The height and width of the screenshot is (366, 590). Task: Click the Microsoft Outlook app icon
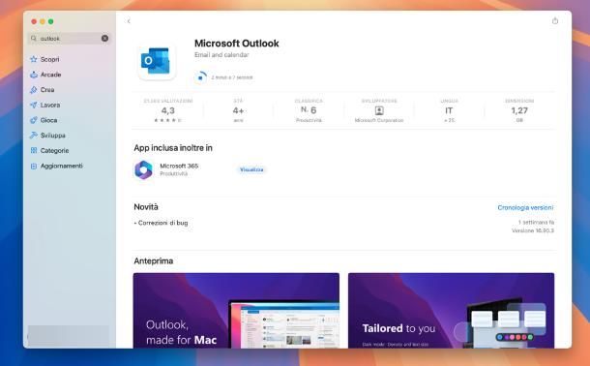[156, 61]
